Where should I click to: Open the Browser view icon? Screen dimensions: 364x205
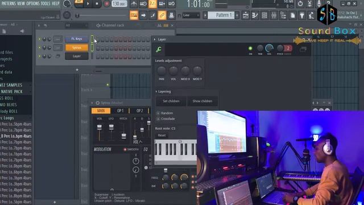283,15
